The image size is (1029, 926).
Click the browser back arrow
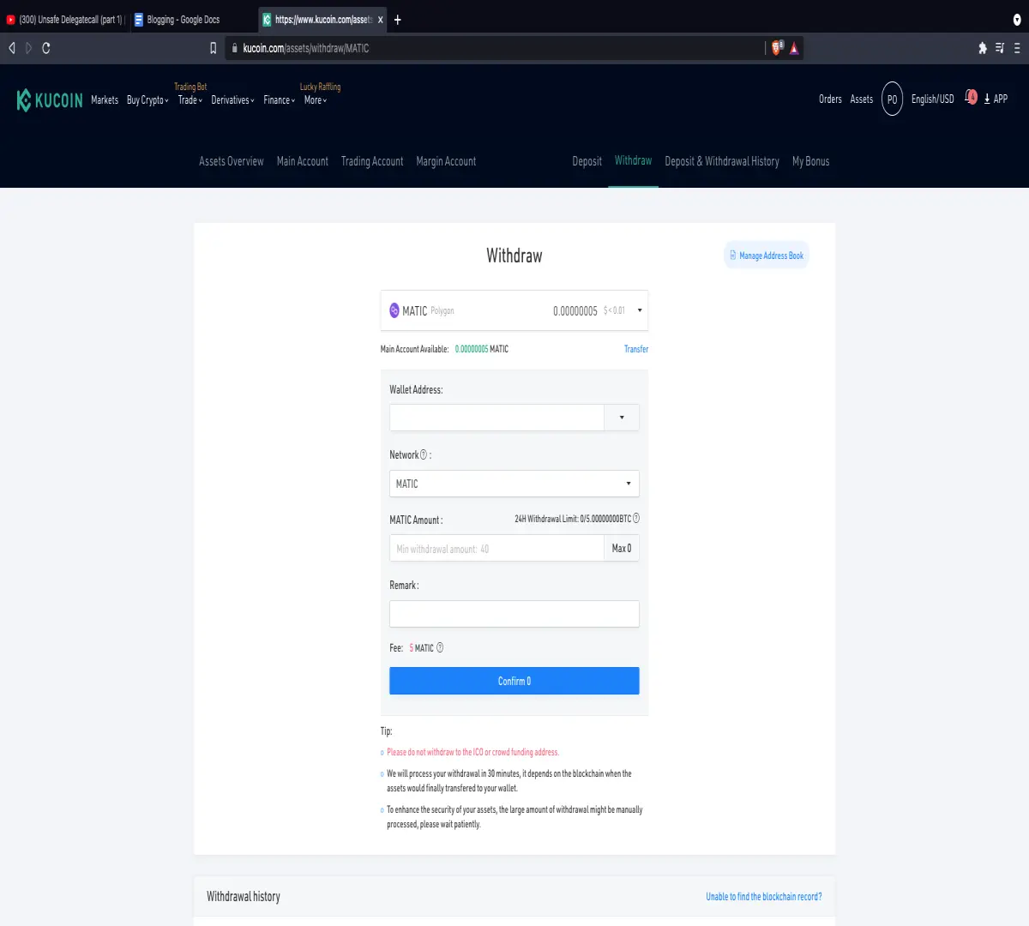(x=12, y=48)
